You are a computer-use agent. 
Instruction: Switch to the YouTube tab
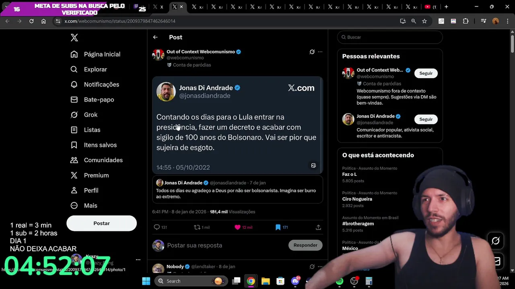pyautogui.click(x=431, y=7)
